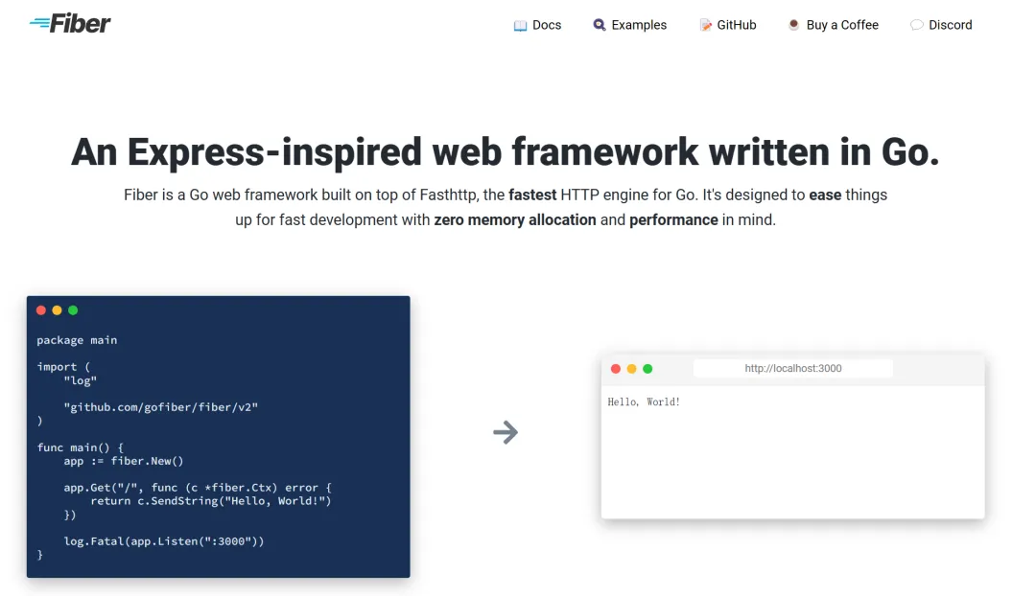Click the gofiber/fiber/v2 import line

160,407
